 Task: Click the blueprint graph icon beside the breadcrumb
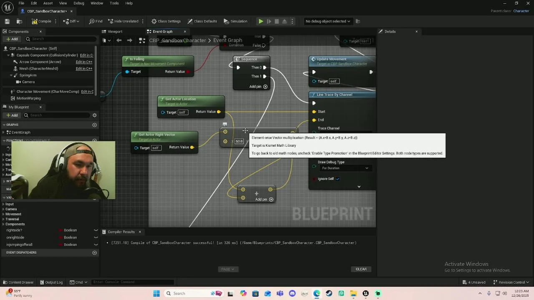(x=142, y=40)
